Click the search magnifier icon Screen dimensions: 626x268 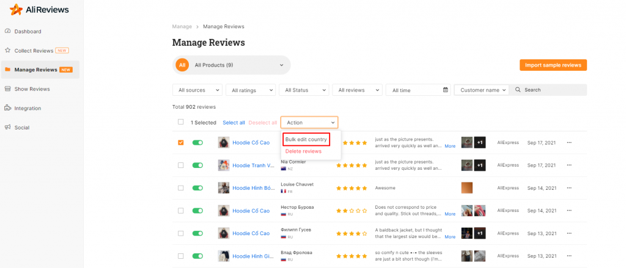[518, 90]
